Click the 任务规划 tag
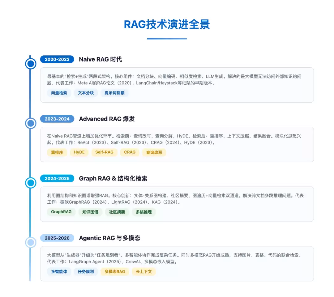The height and width of the screenshot is (297, 334). 86,272
